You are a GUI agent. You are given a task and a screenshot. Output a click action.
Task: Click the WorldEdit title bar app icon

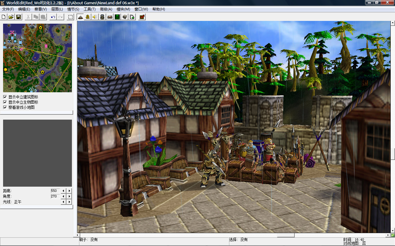point(3,3)
